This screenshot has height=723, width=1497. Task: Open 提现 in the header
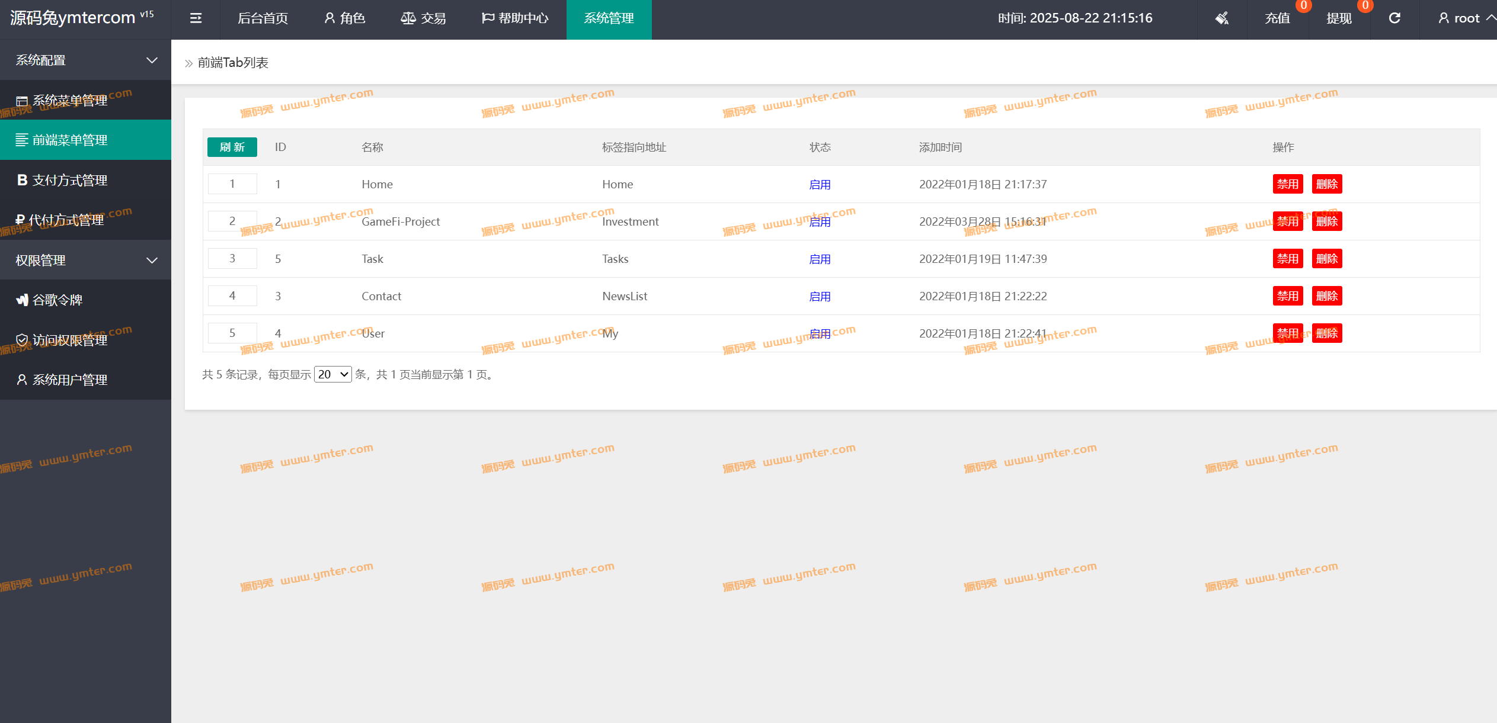(1339, 18)
